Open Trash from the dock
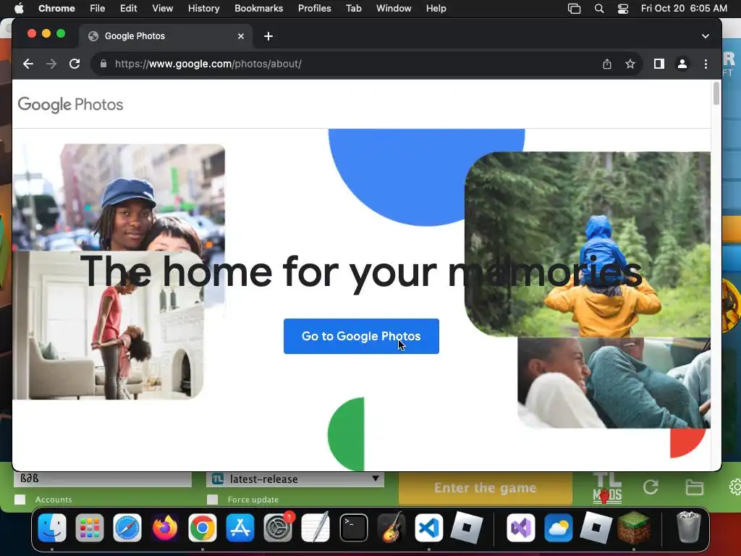This screenshot has width=741, height=556. [689, 527]
